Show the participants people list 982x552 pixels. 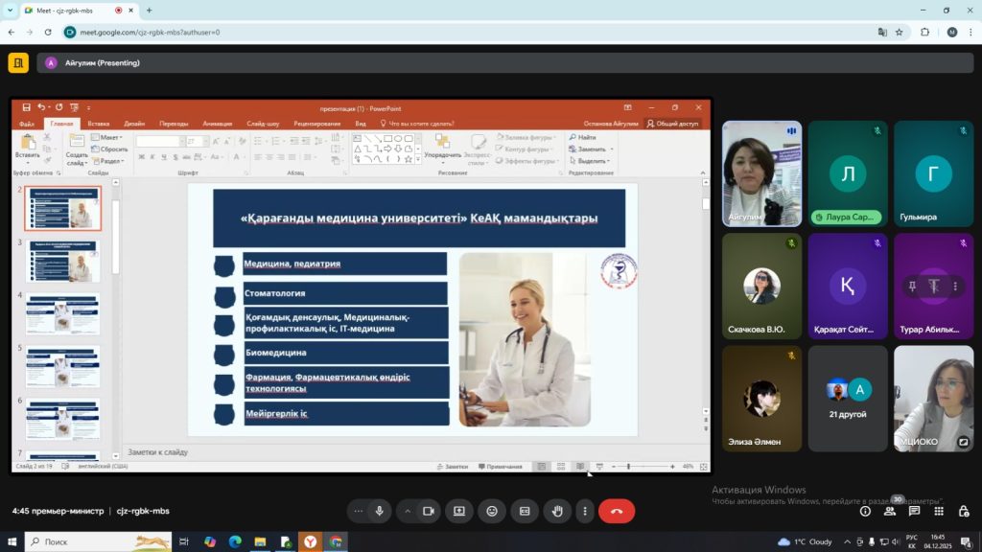click(x=890, y=512)
